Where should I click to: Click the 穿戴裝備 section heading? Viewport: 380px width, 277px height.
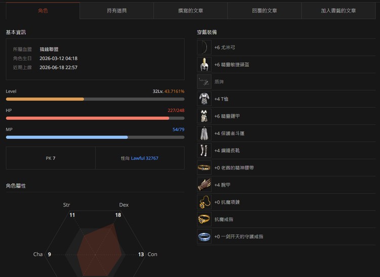click(x=207, y=32)
